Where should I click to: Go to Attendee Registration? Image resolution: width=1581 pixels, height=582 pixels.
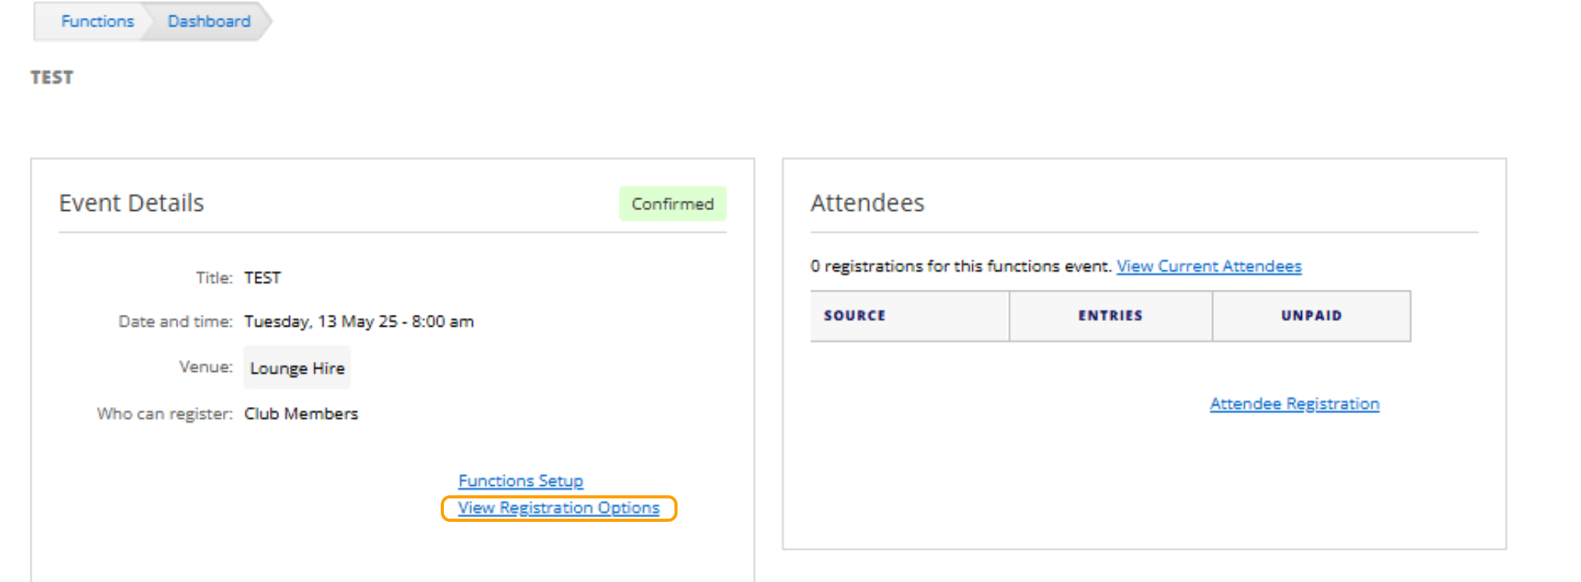(1294, 404)
